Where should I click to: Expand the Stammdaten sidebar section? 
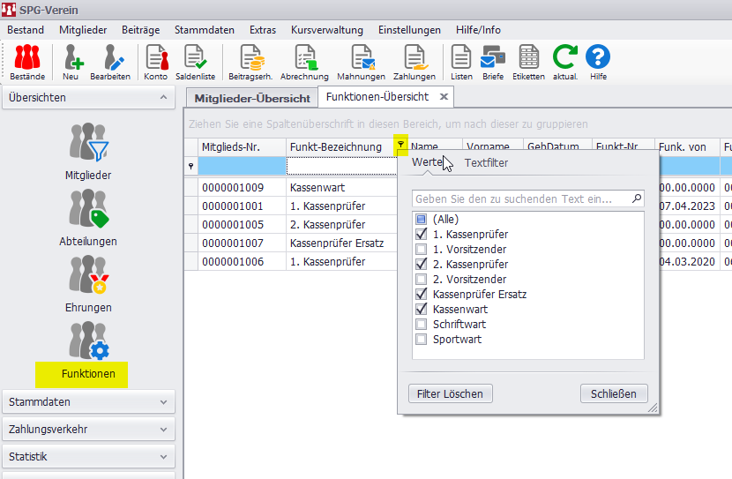point(88,402)
